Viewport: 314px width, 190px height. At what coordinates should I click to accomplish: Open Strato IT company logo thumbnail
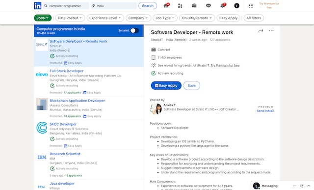42,45
